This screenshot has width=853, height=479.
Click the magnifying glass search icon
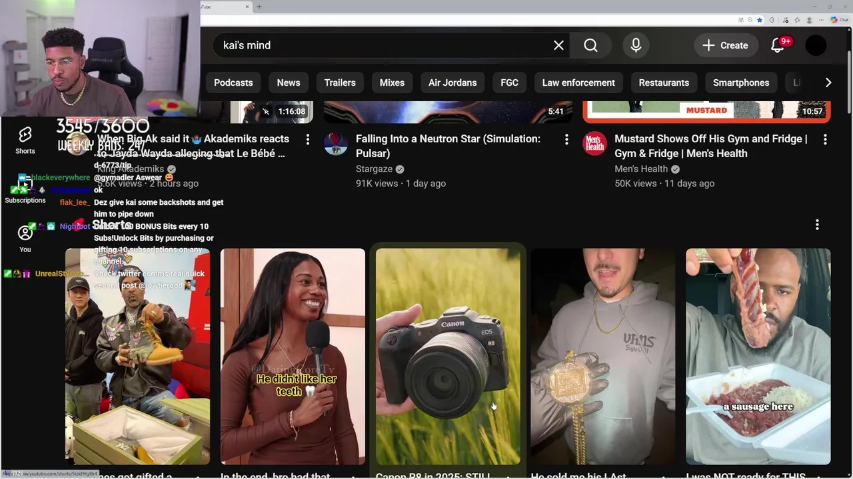click(x=591, y=45)
